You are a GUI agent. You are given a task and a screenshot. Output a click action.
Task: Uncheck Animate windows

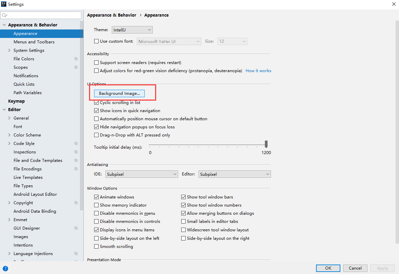point(97,197)
